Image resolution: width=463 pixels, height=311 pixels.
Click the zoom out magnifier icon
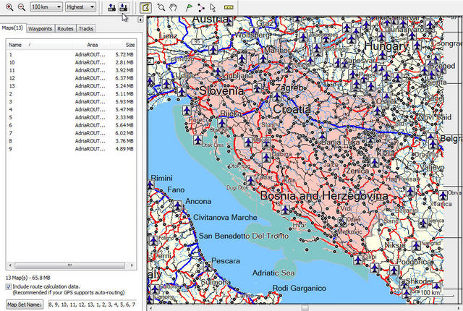tap(22, 7)
